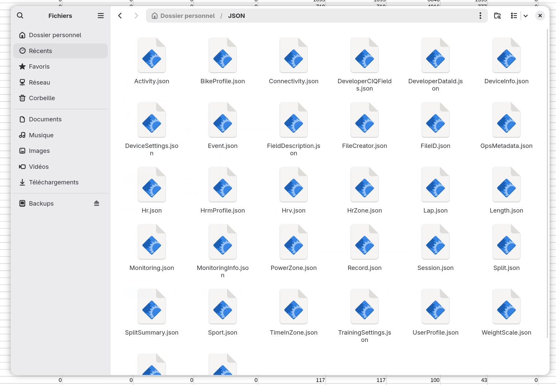
Task: Select Activity.json file icon
Action: 152,55
